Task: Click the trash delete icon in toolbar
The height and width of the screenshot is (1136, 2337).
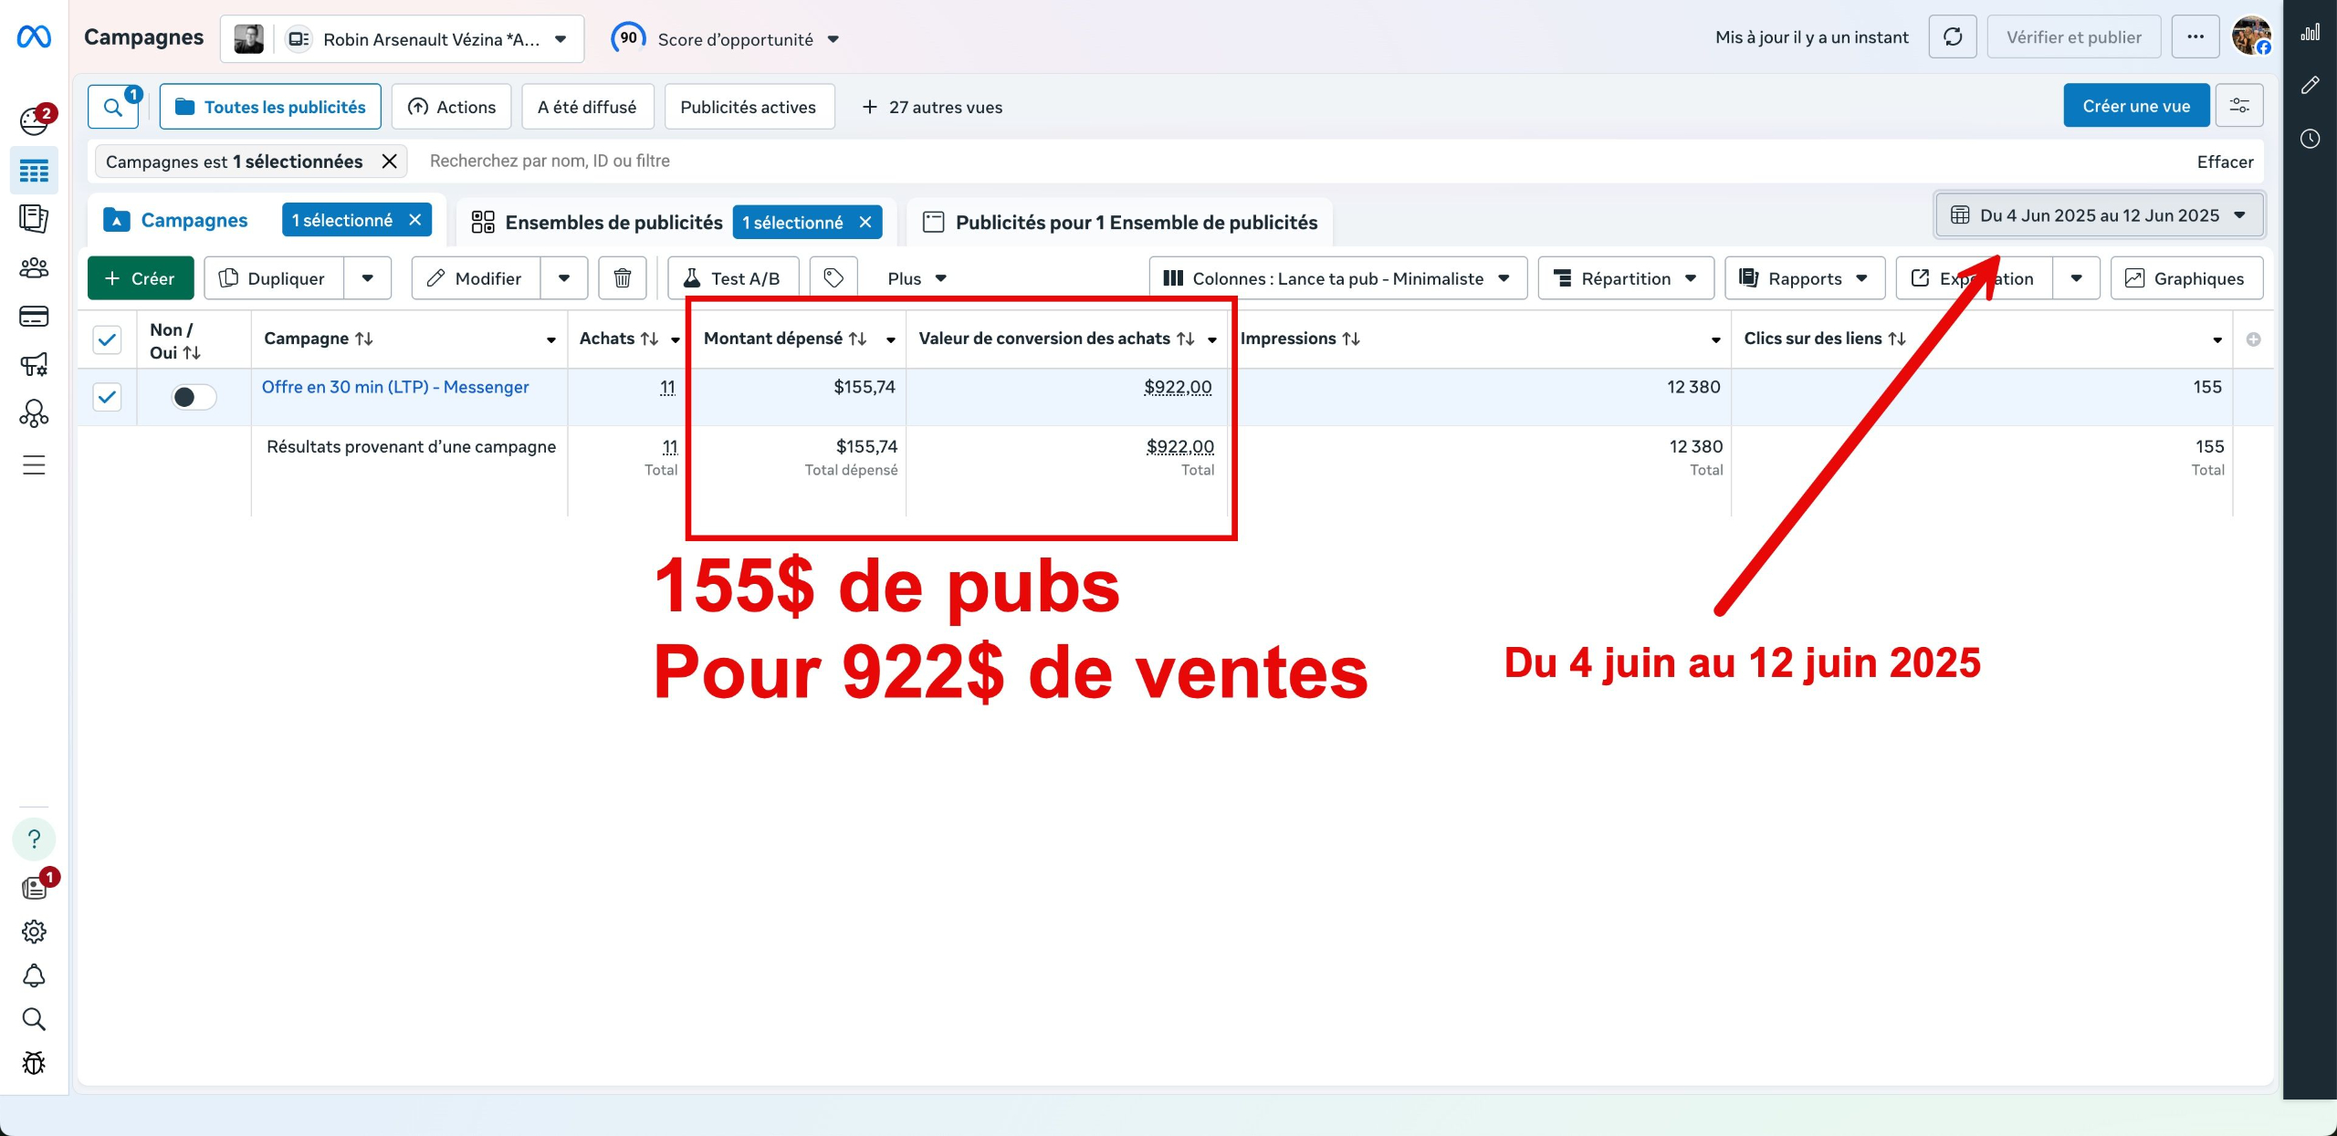Action: (622, 278)
